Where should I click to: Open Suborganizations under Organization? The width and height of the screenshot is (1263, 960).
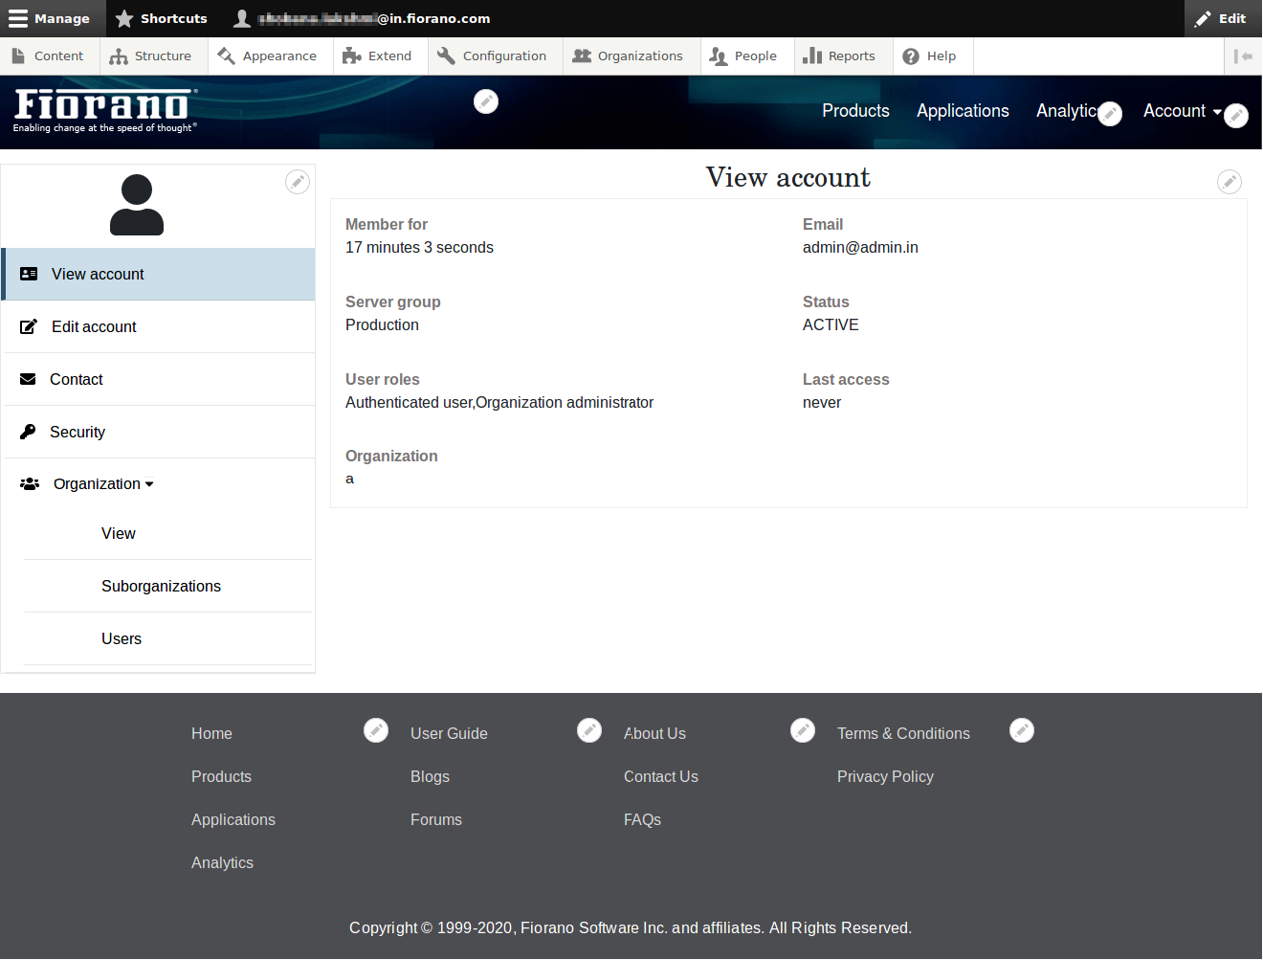tap(161, 587)
